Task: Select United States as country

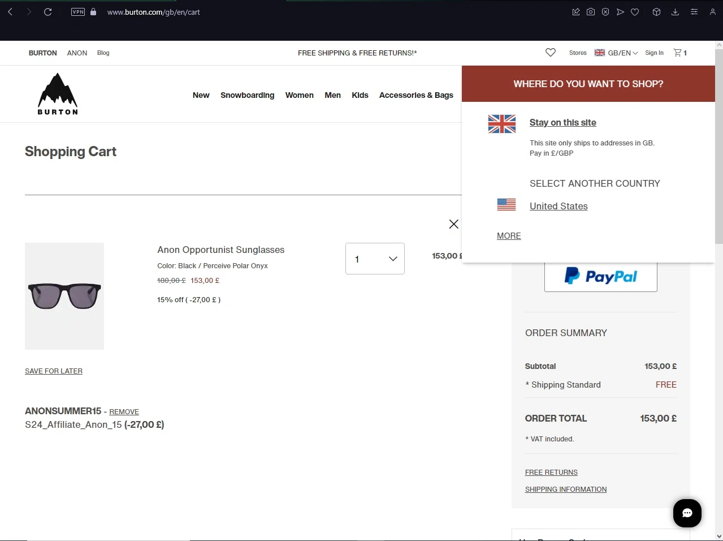Action: pos(559,207)
